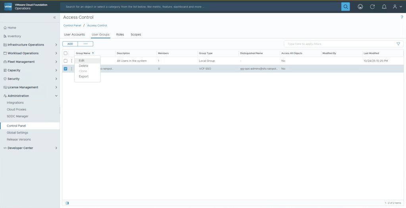The height and width of the screenshot is (208, 406).
Task: Follow the Control Panel breadcrumb link
Action: coord(72,25)
